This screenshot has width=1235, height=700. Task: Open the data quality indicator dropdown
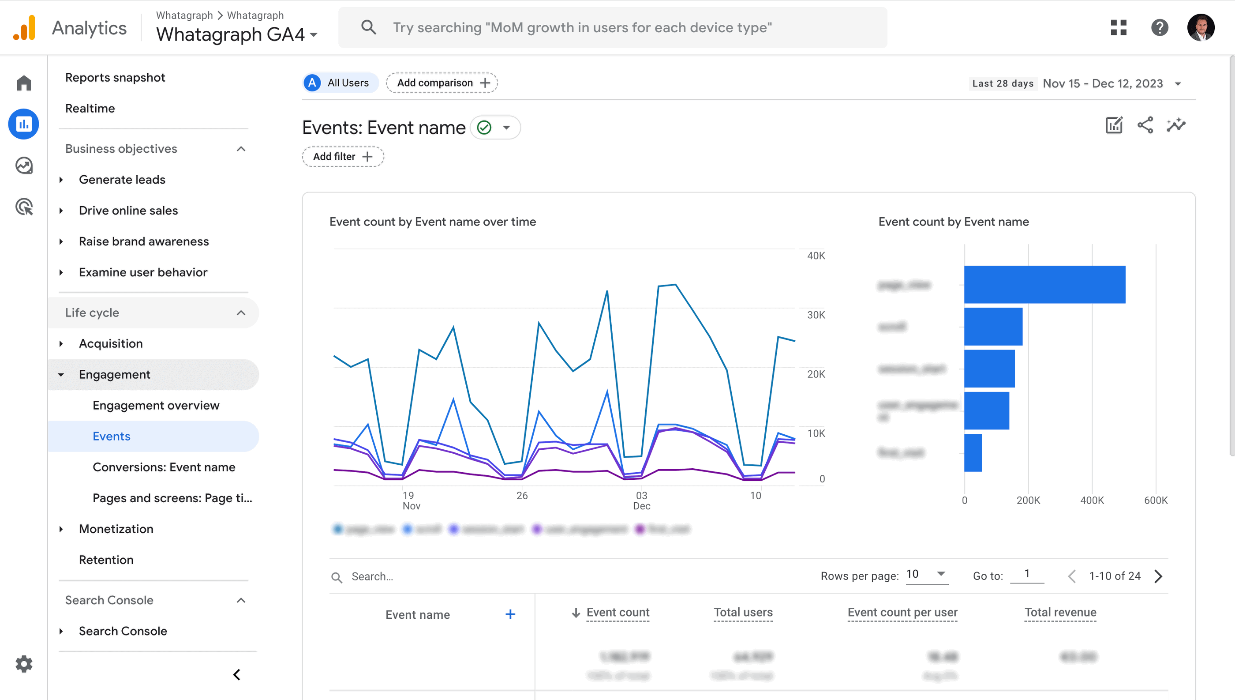(496, 128)
